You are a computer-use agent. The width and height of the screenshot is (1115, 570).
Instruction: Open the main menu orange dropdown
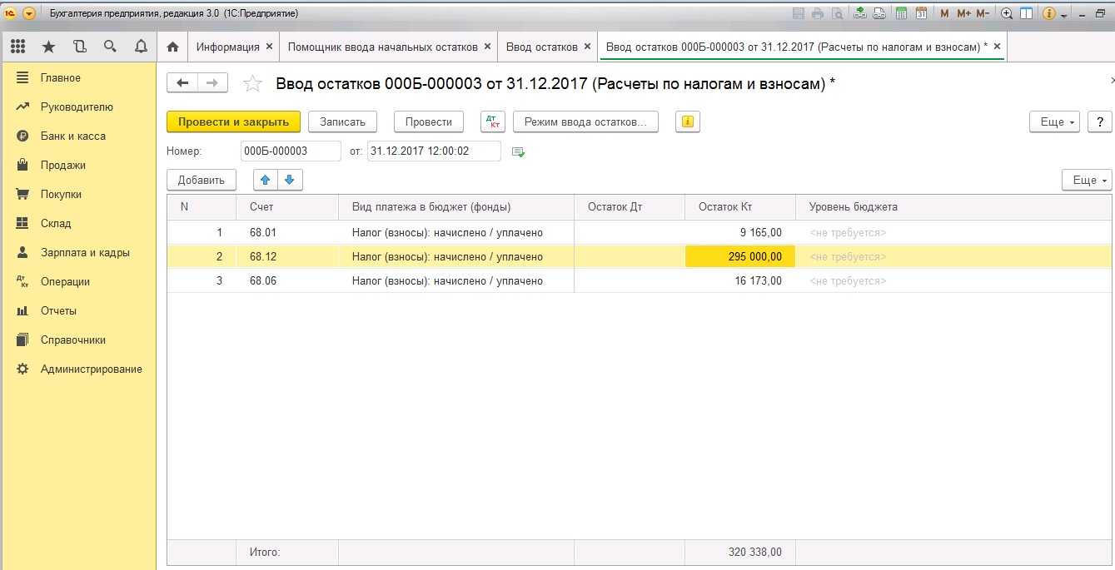(x=29, y=13)
